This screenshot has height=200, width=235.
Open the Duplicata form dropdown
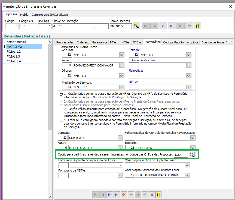click(x=120, y=138)
